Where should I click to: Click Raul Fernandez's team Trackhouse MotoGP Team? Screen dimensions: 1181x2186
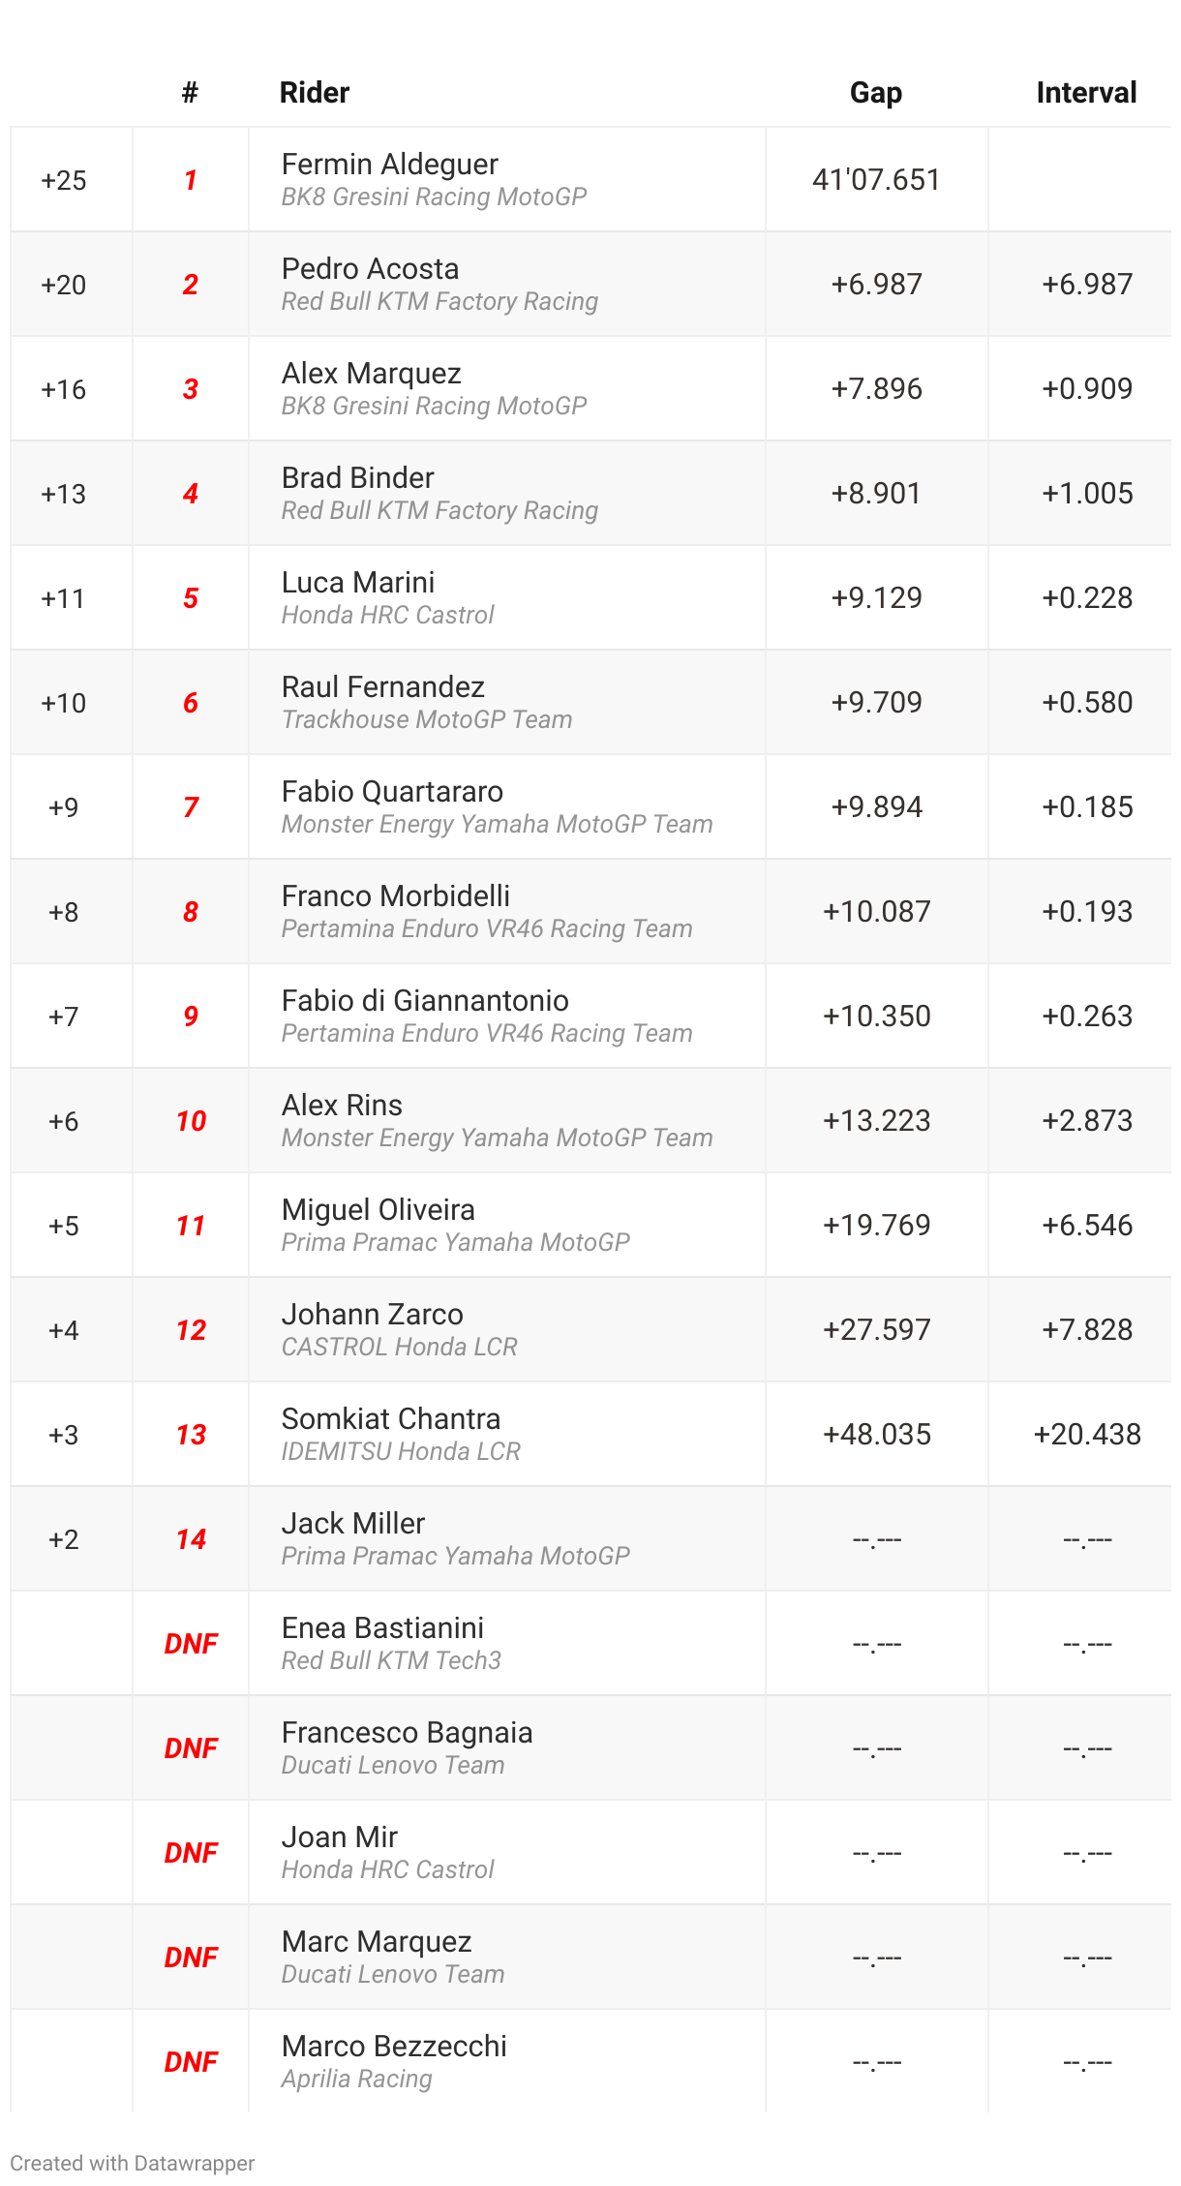(427, 719)
